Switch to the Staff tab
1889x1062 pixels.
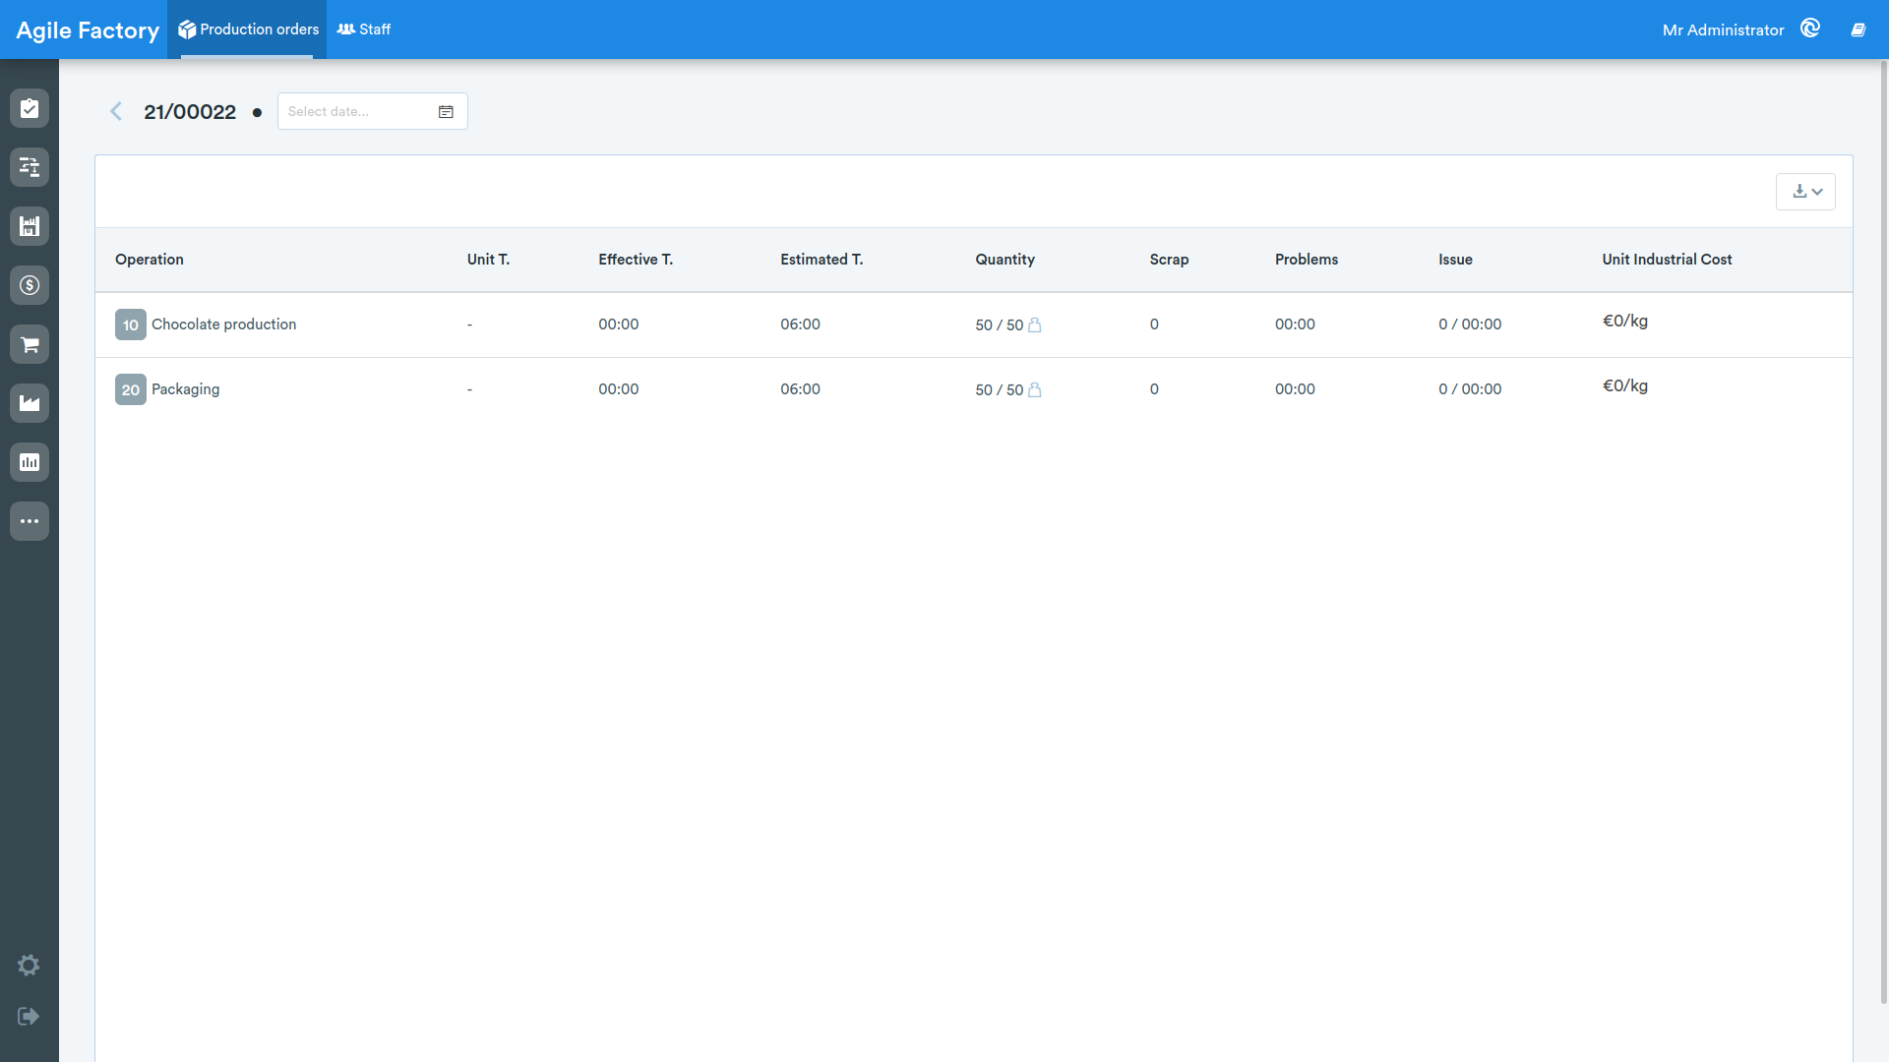click(x=364, y=29)
